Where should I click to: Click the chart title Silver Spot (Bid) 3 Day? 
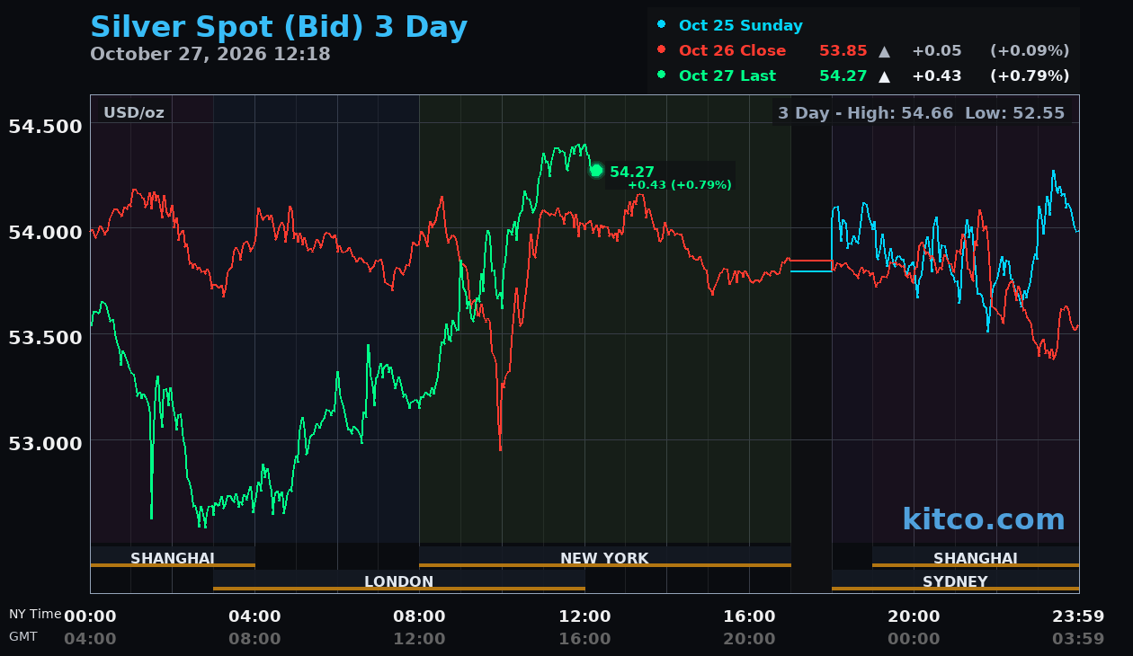(x=279, y=27)
